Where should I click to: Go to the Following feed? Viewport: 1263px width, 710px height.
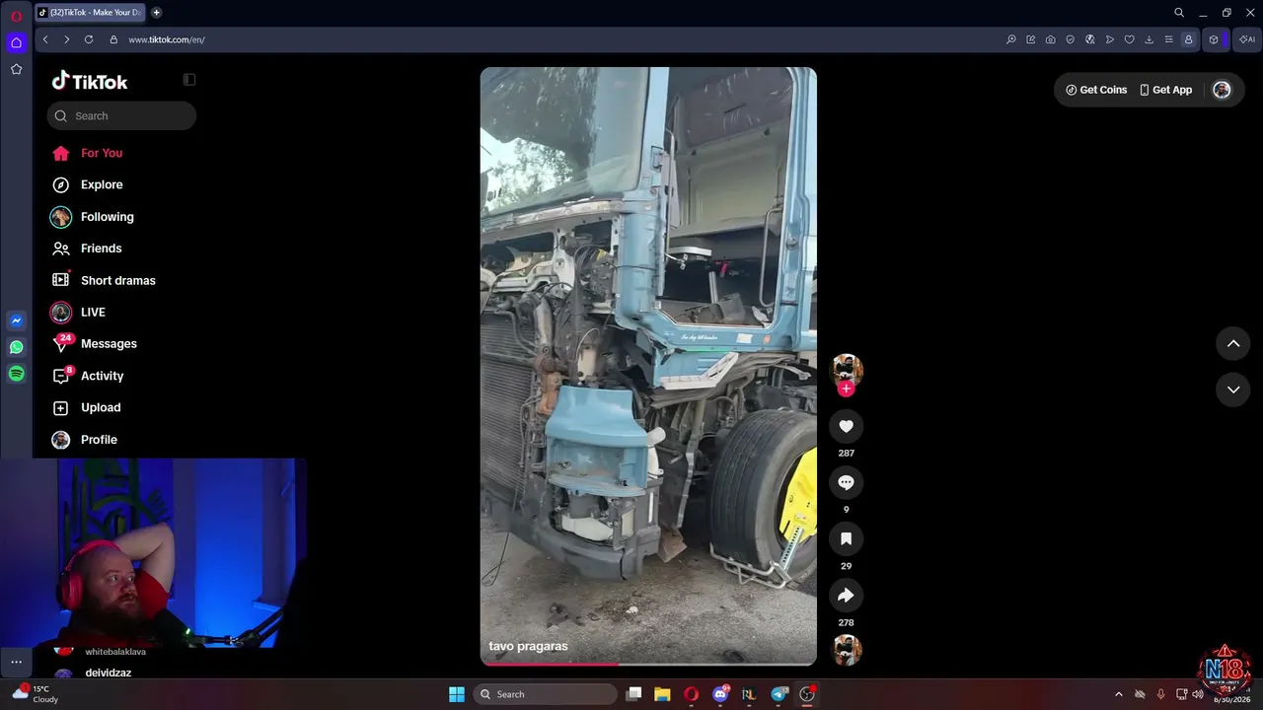point(107,217)
